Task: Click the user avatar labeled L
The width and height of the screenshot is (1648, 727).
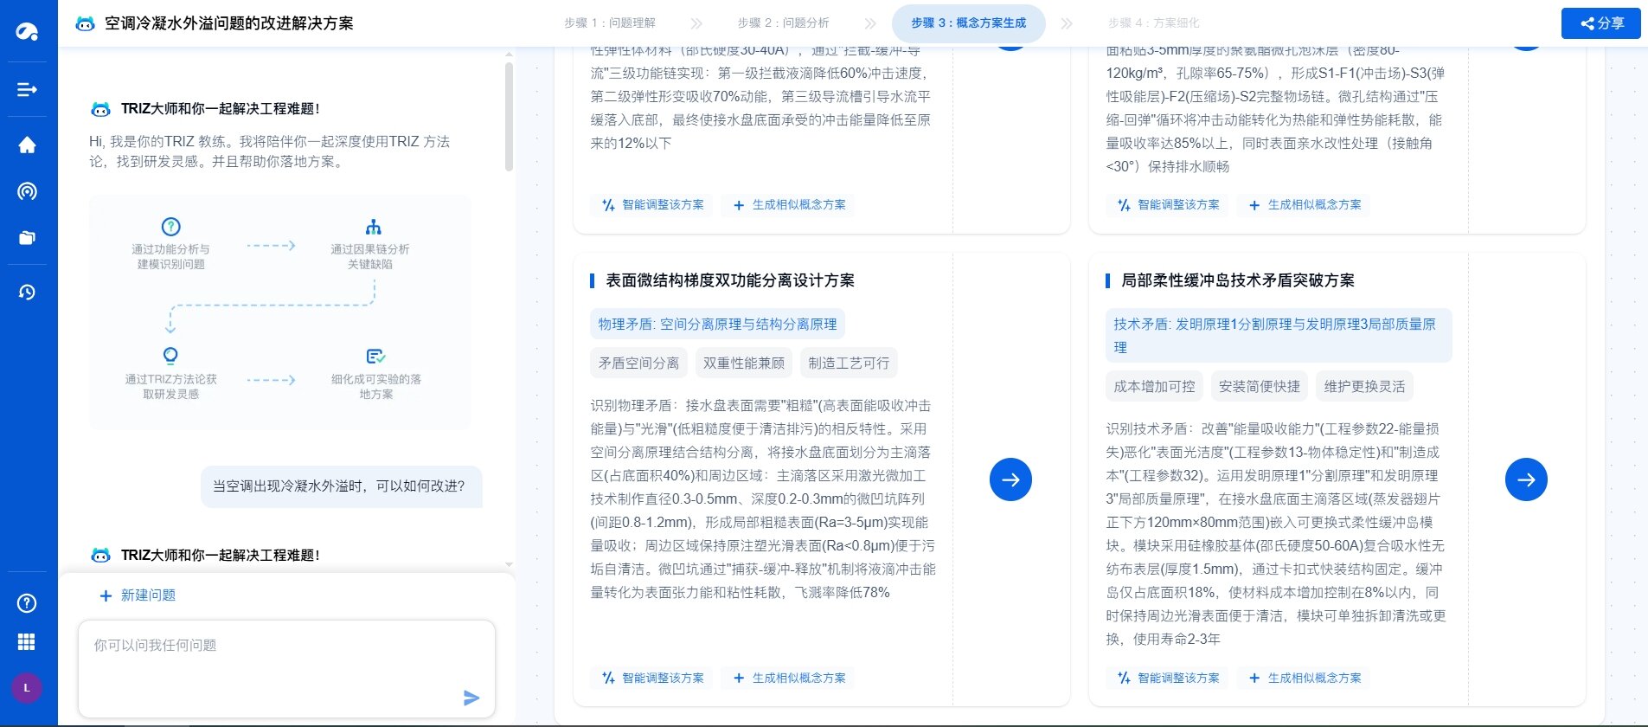Action: coord(27,688)
